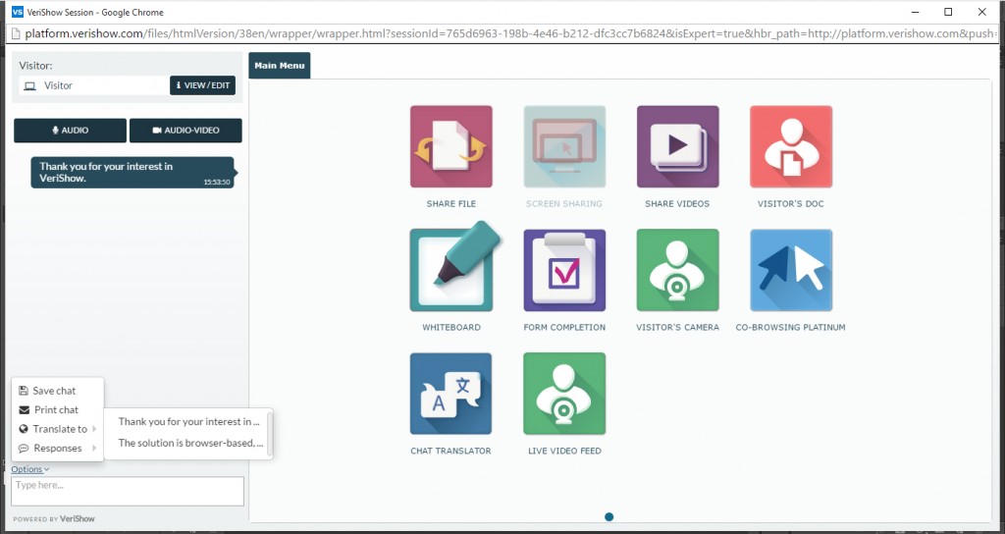Viewport: 1005px width, 534px height.
Task: Start an Audio call
Action: click(x=70, y=131)
